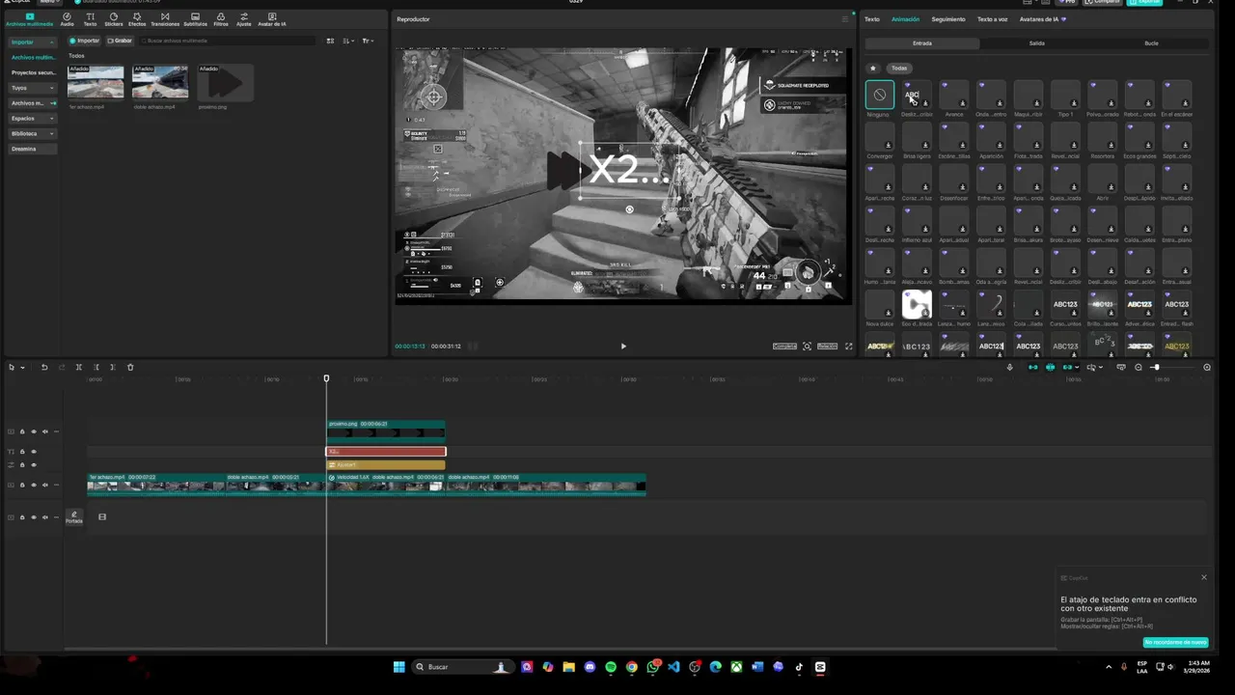This screenshot has height=695, width=1235.
Task: Open the Stickers tab
Action: [x=113, y=19]
